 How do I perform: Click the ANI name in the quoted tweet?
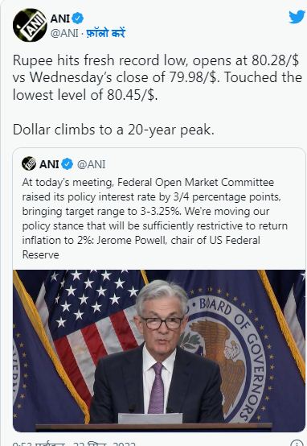(49, 164)
